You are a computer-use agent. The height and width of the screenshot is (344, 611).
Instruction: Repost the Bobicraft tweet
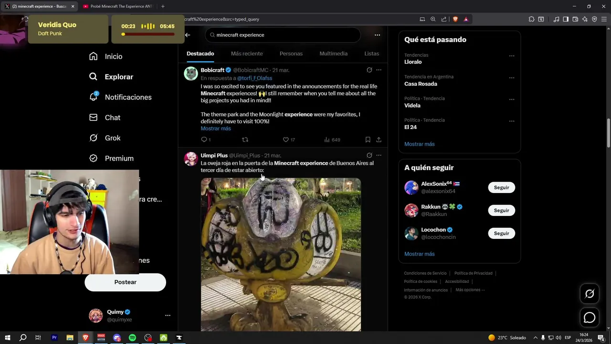pyautogui.click(x=245, y=140)
